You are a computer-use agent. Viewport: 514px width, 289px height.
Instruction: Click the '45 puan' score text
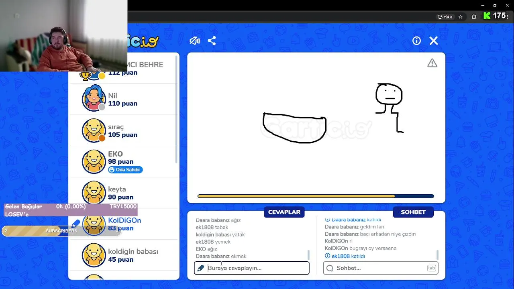coord(120,260)
